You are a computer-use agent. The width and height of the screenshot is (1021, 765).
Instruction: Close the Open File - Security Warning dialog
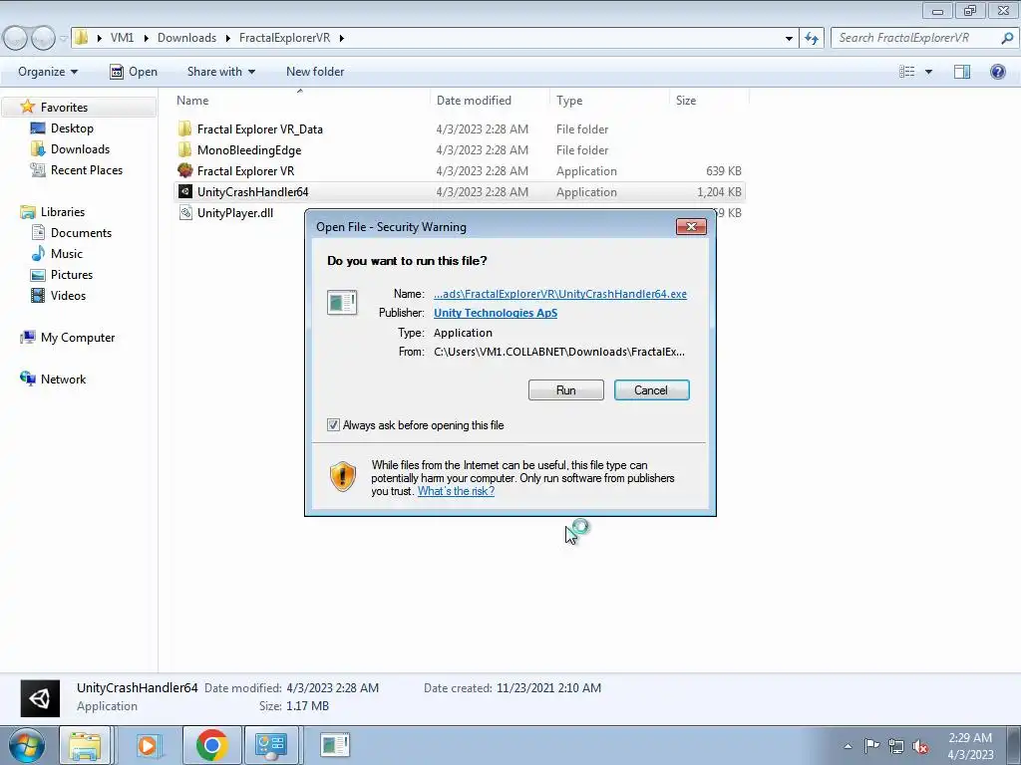(x=691, y=226)
